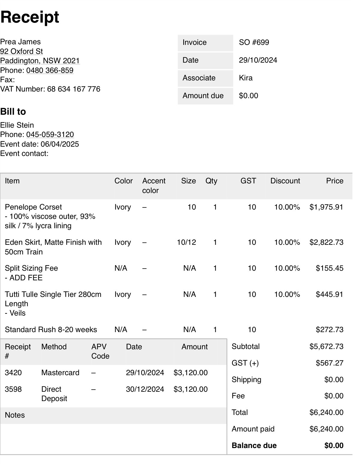Click the Paddington, NSW 2021 link
This screenshot has width=353, height=464.
coord(40,61)
